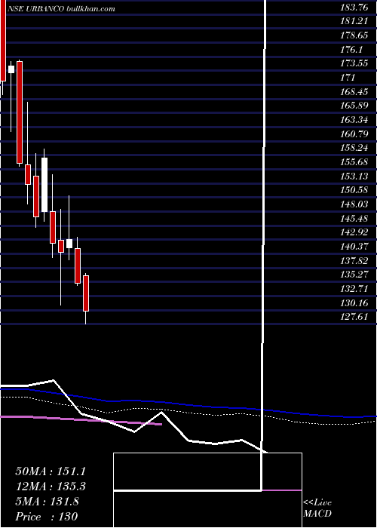377x528 pixels.
Task: Click the 130.16 price axis label
Action: [354, 302]
